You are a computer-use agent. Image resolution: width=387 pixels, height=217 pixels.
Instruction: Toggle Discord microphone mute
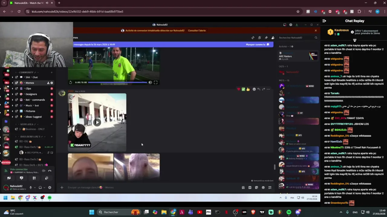(31, 187)
